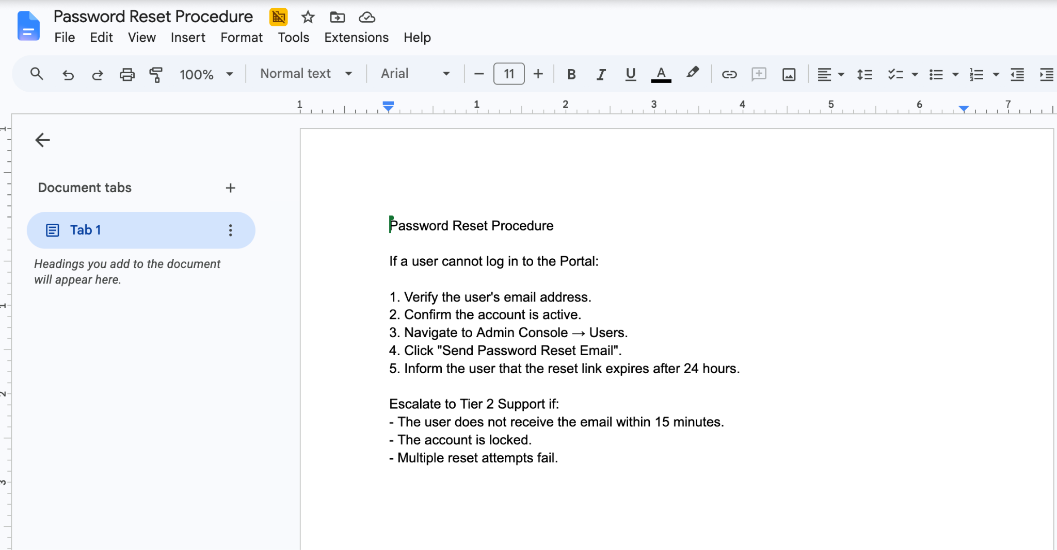This screenshot has width=1057, height=550.
Task: Select Tab 1 in the sidebar
Action: [x=141, y=230]
